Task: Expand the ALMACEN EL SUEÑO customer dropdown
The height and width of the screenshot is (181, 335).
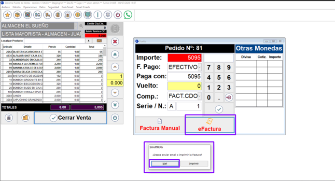Action: tap(76, 26)
